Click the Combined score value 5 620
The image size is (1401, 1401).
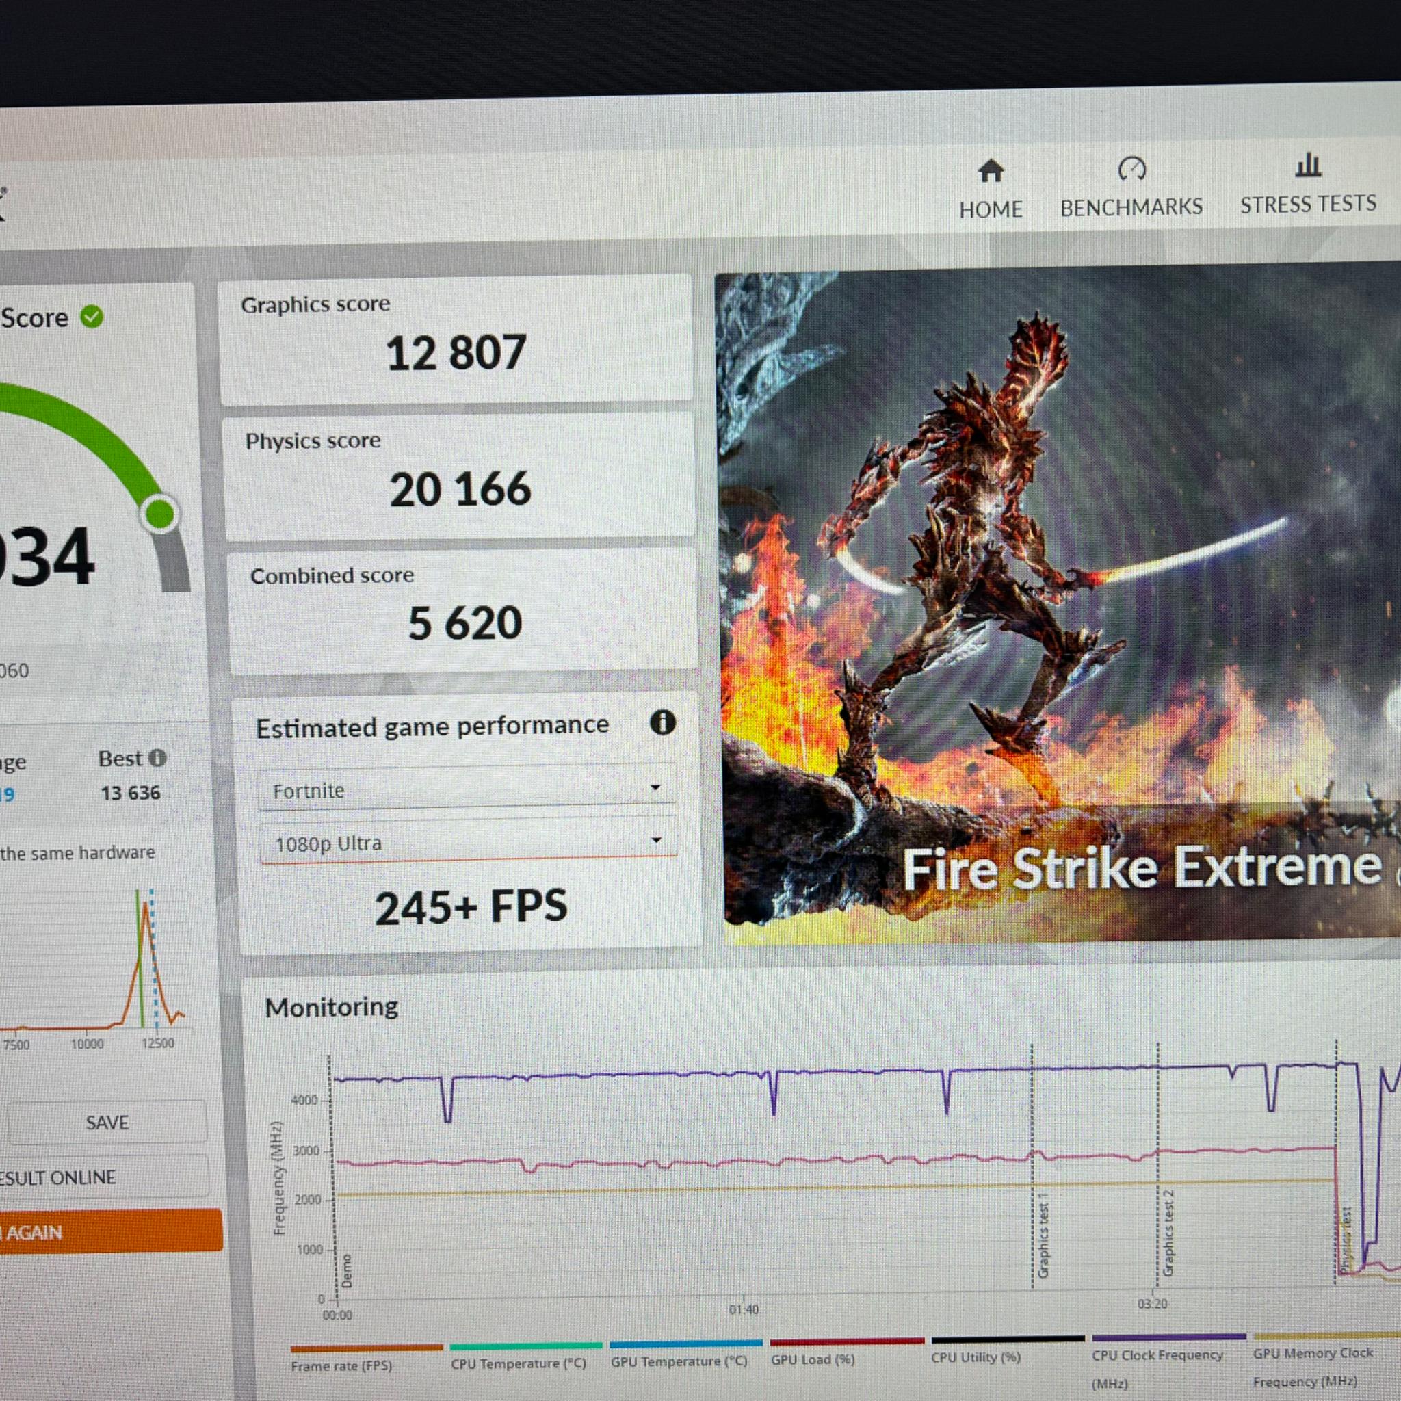coord(464,623)
